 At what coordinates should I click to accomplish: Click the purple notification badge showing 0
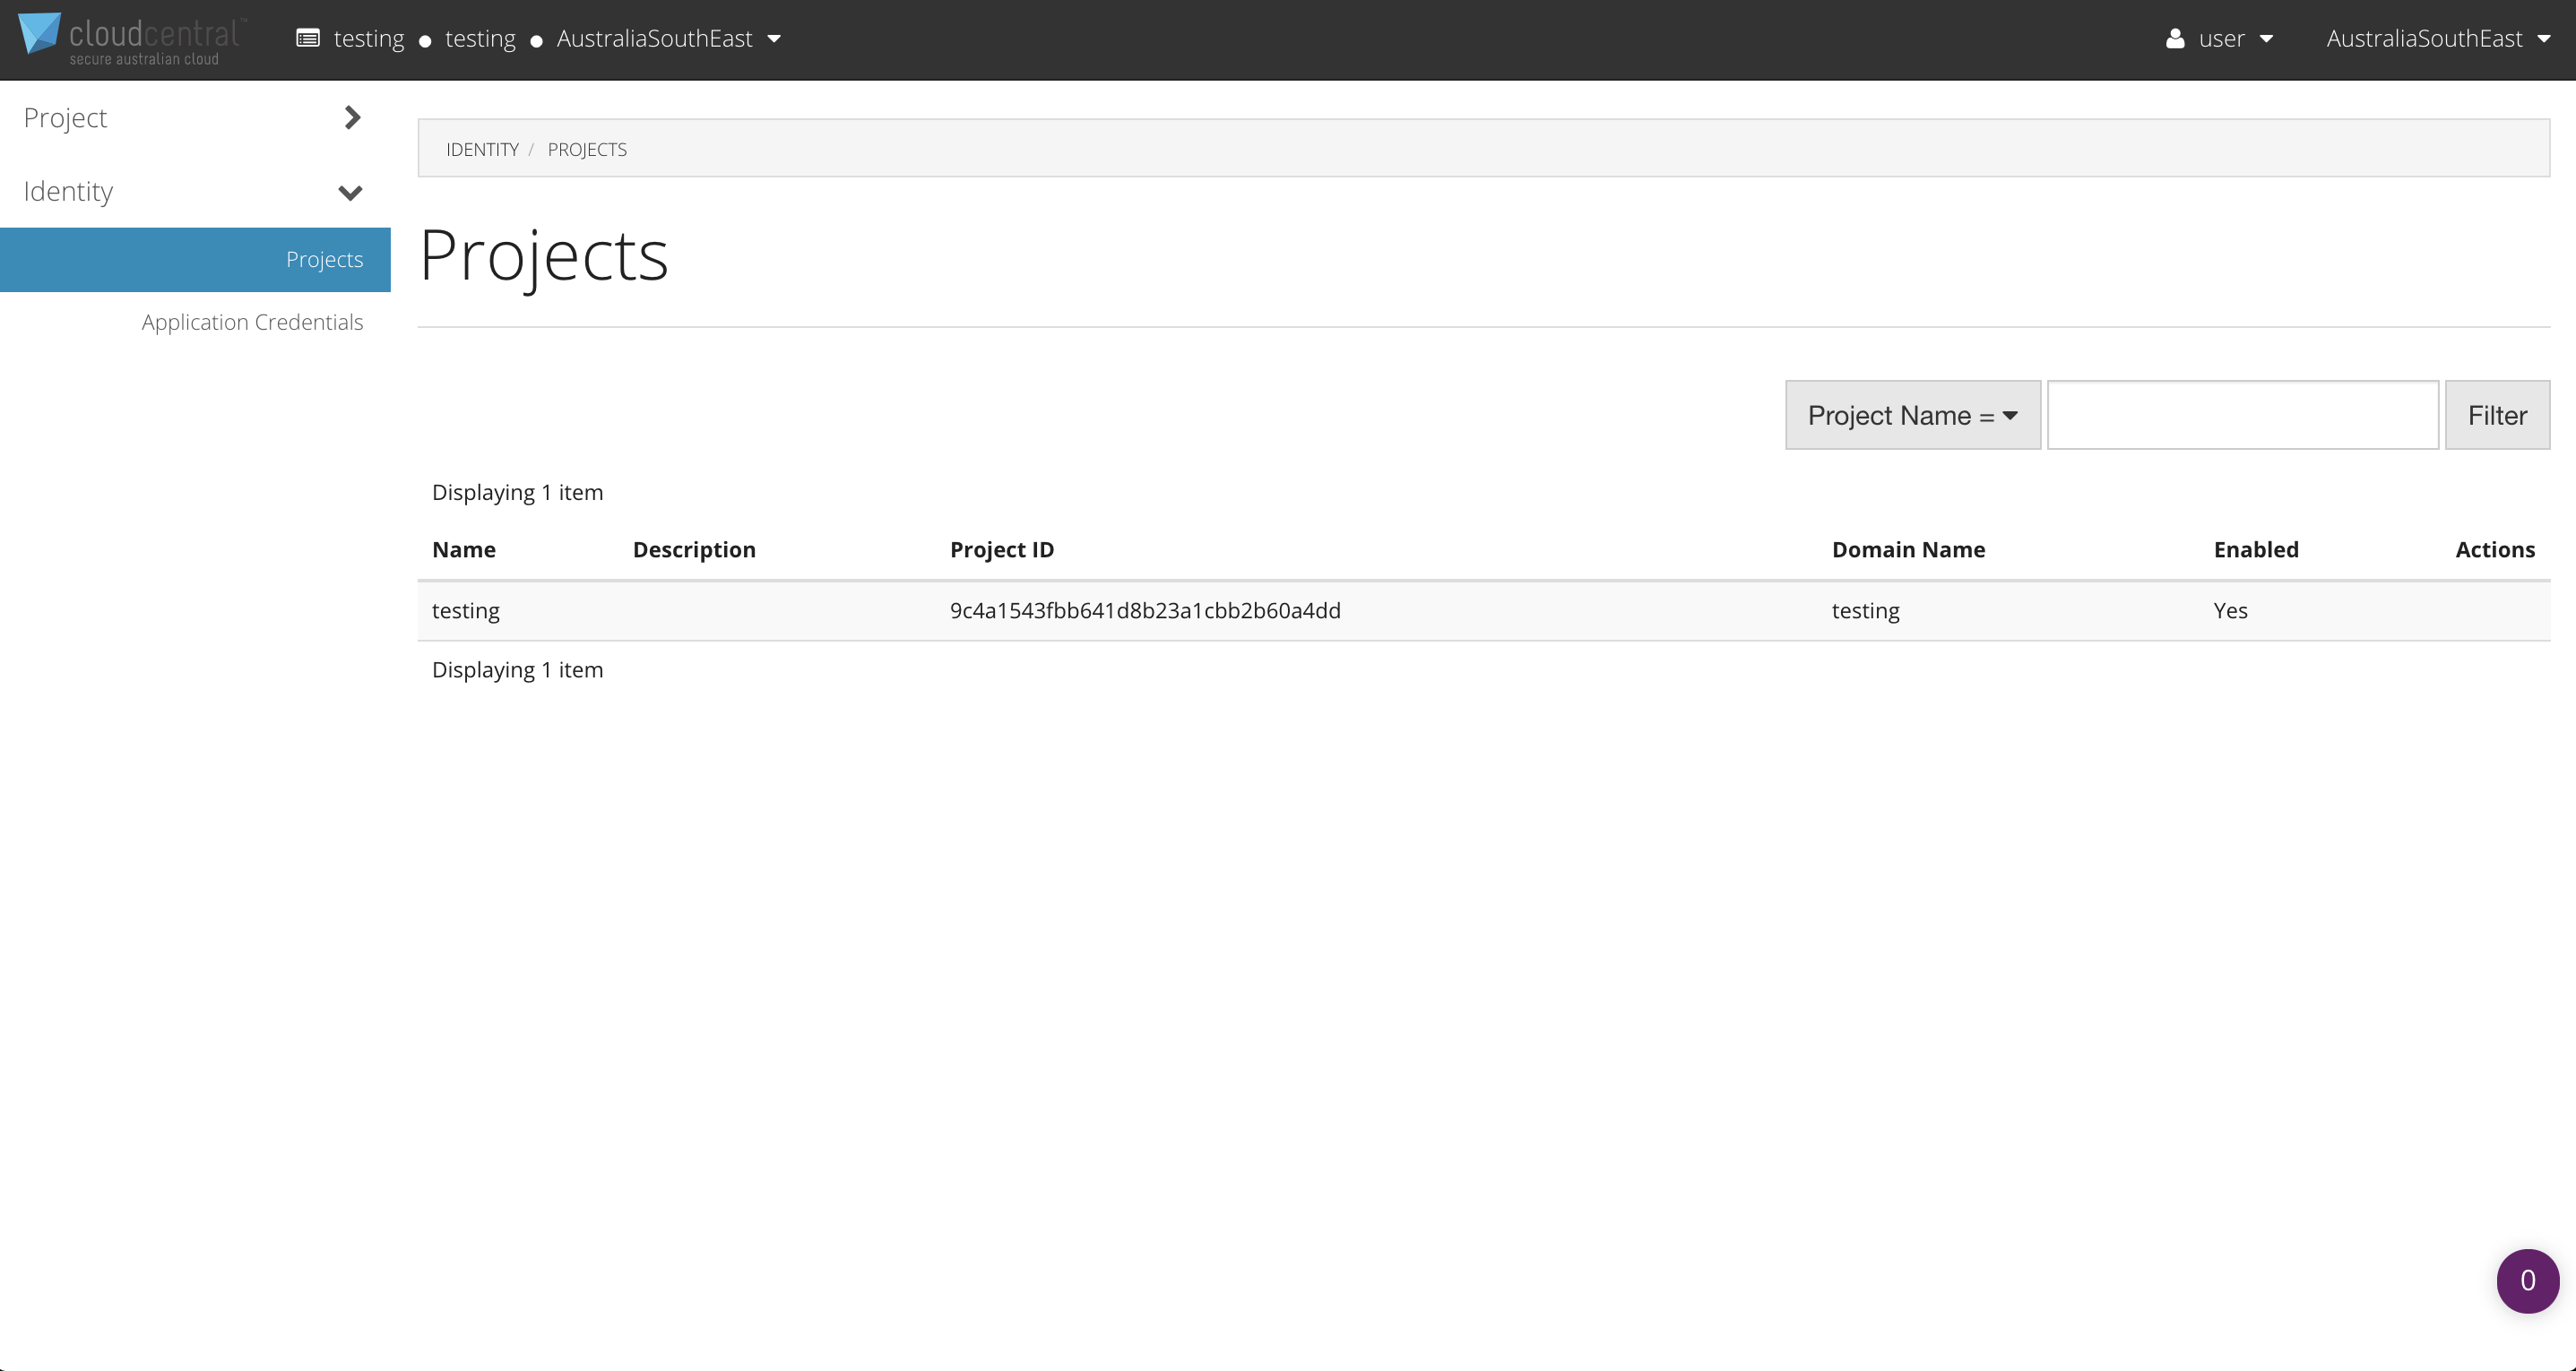click(2527, 1281)
